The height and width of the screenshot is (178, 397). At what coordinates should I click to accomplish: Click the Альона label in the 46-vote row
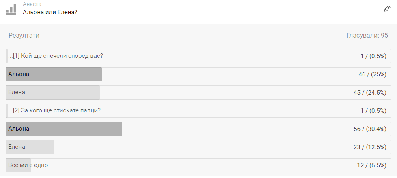coord(19,74)
